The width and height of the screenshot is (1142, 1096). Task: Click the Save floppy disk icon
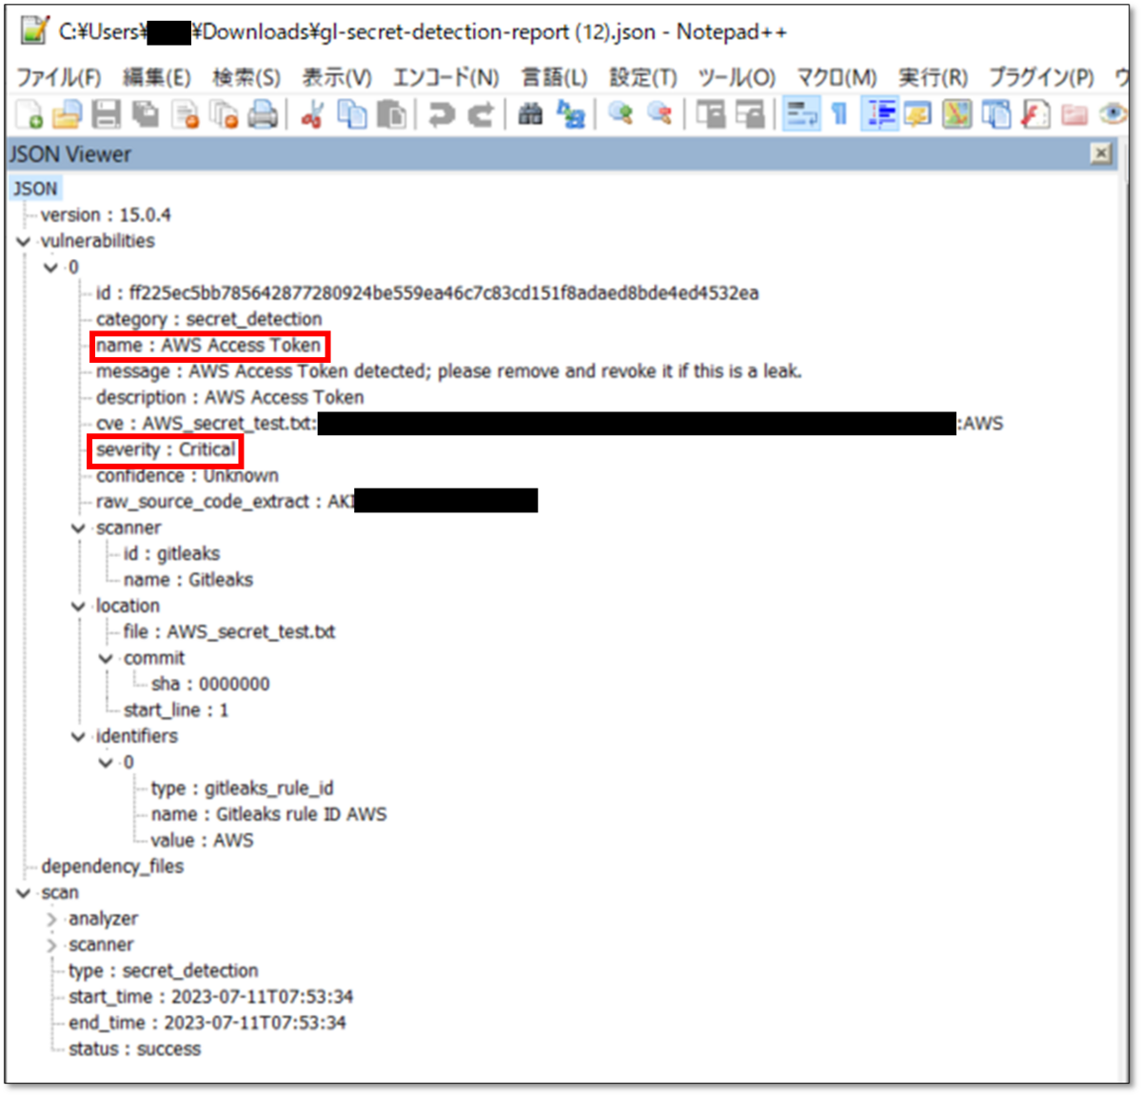pos(106,115)
